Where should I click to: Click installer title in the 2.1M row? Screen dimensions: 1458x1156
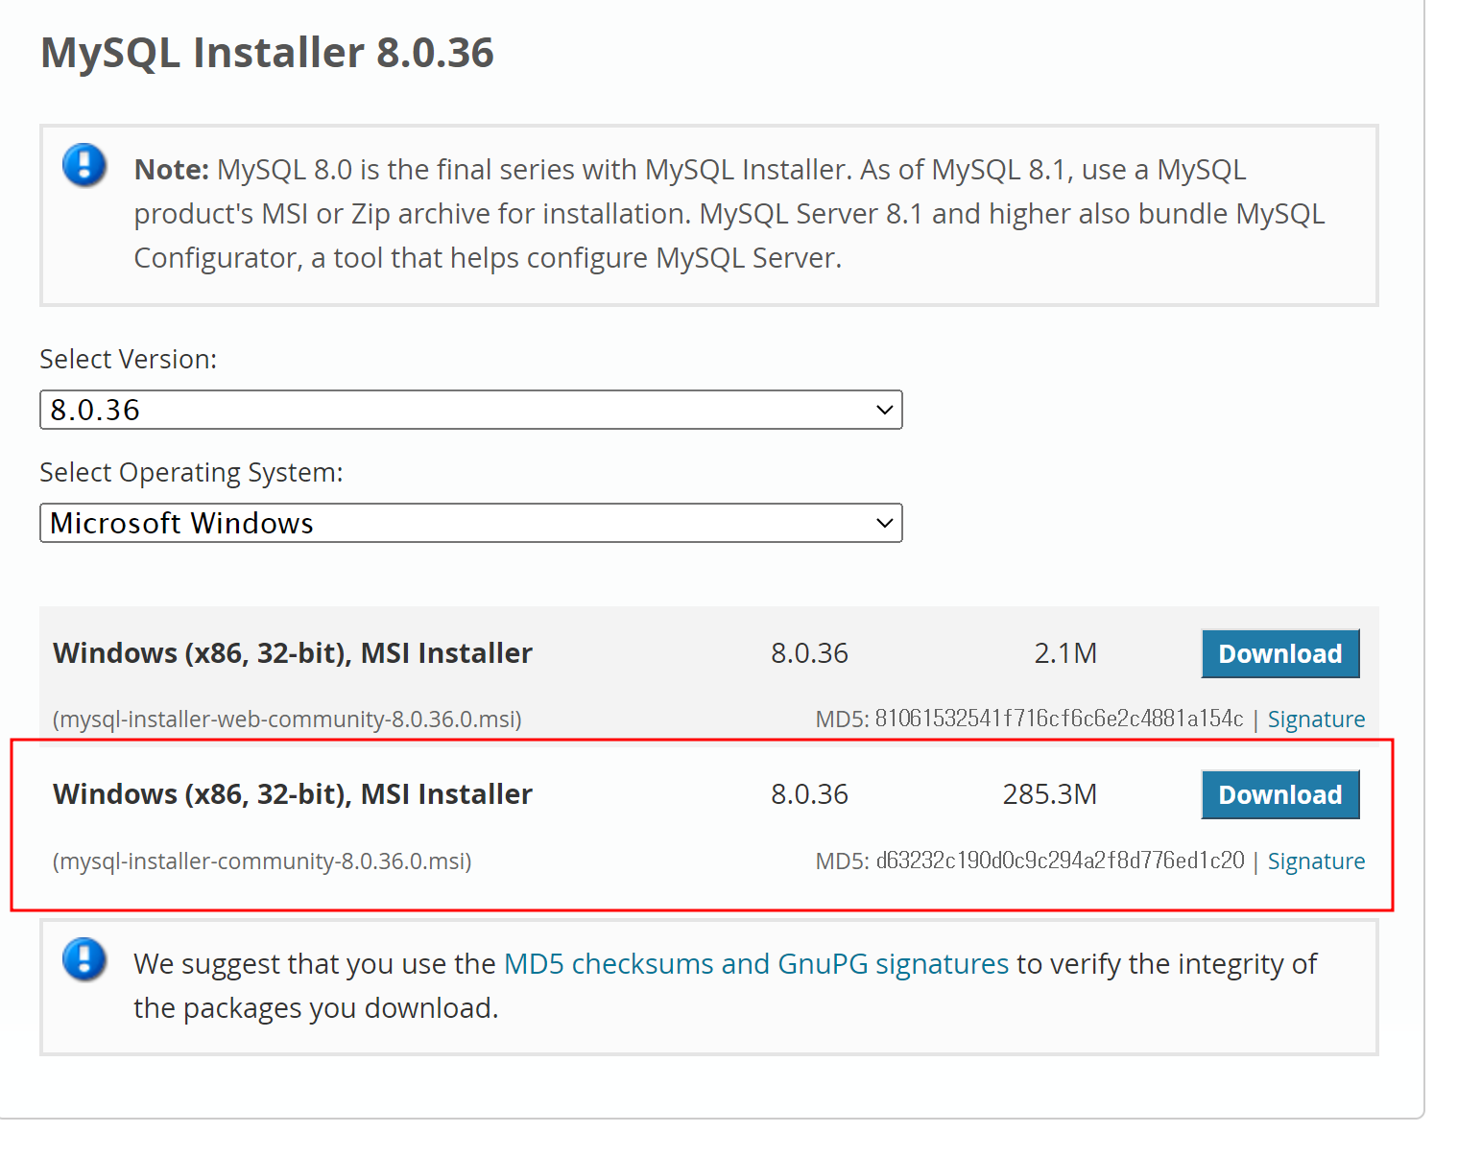point(293,653)
